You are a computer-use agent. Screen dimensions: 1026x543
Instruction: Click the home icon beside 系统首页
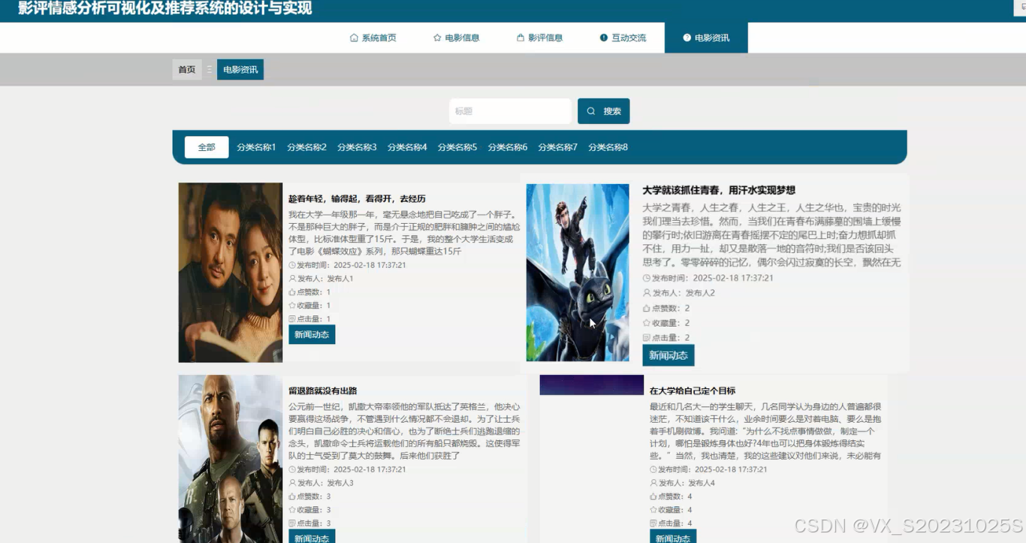coord(355,38)
